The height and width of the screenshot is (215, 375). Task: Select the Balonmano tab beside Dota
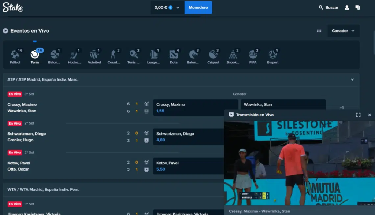tap(193, 56)
